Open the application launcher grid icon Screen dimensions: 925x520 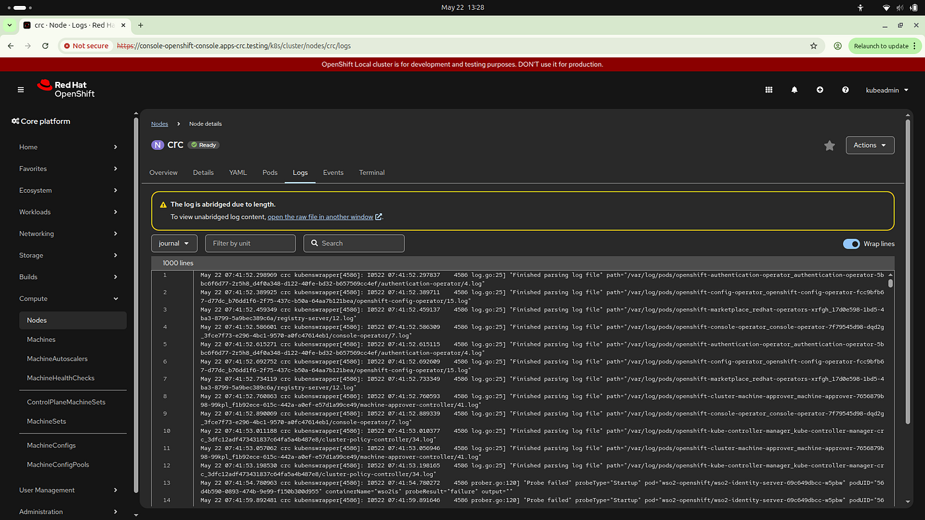pyautogui.click(x=769, y=90)
